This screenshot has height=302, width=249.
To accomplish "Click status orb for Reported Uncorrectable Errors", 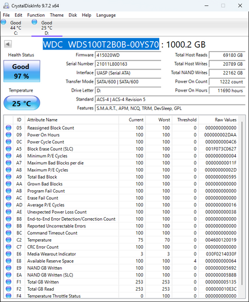I will click(8, 225).
